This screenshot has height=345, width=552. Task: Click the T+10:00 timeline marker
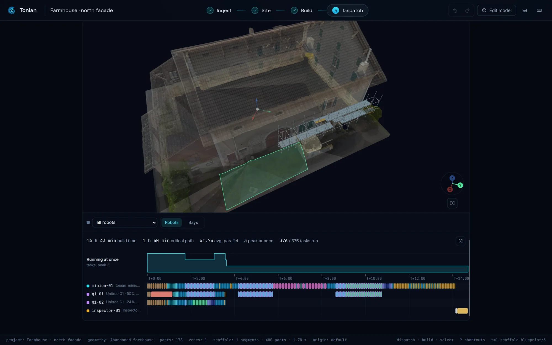374,278
